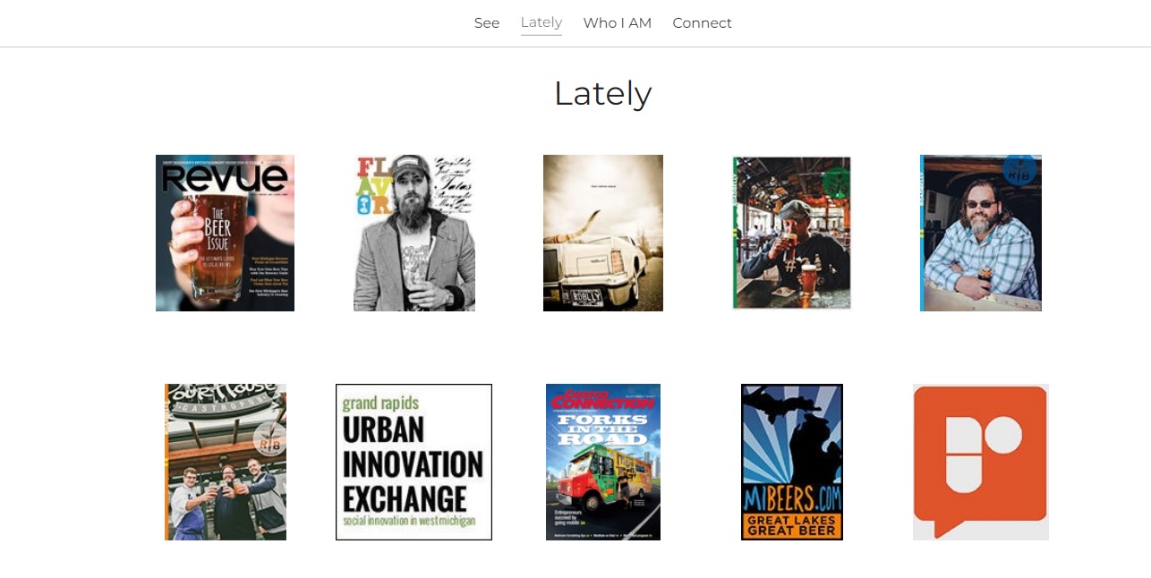Click the Great Lakes Great Beer banner
Image resolution: width=1151 pixels, height=578 pixels.
point(791,525)
